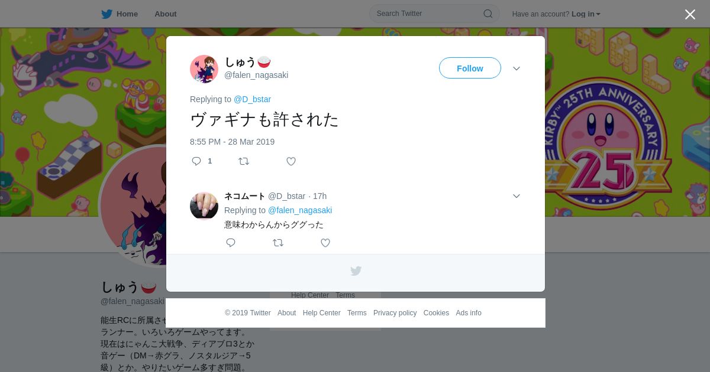This screenshot has width=710, height=372.
Task: Open ネコムート's profile picture thumbnail
Action: tap(204, 205)
